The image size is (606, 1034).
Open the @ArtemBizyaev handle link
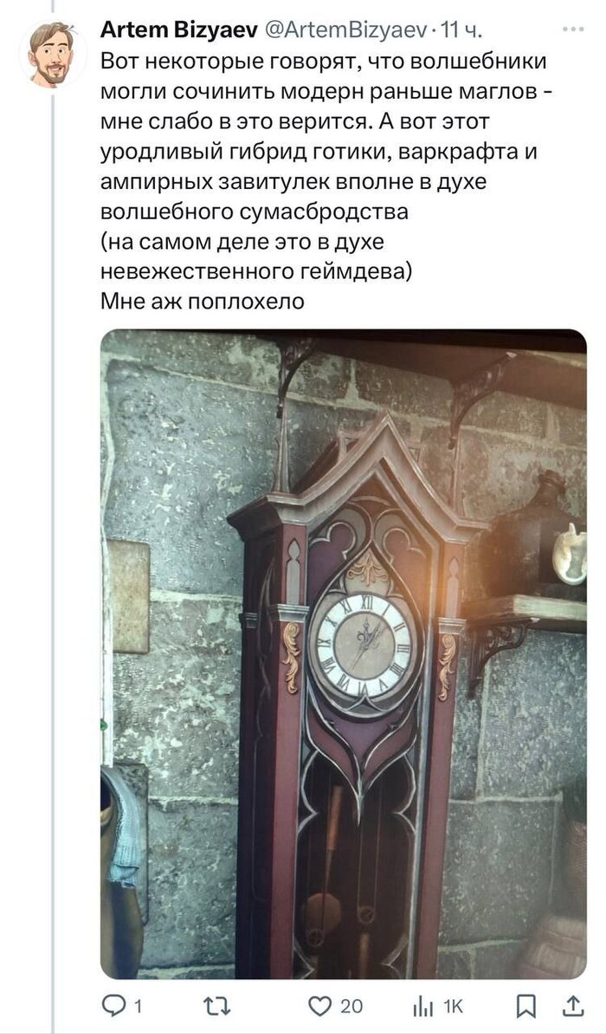tap(346, 29)
